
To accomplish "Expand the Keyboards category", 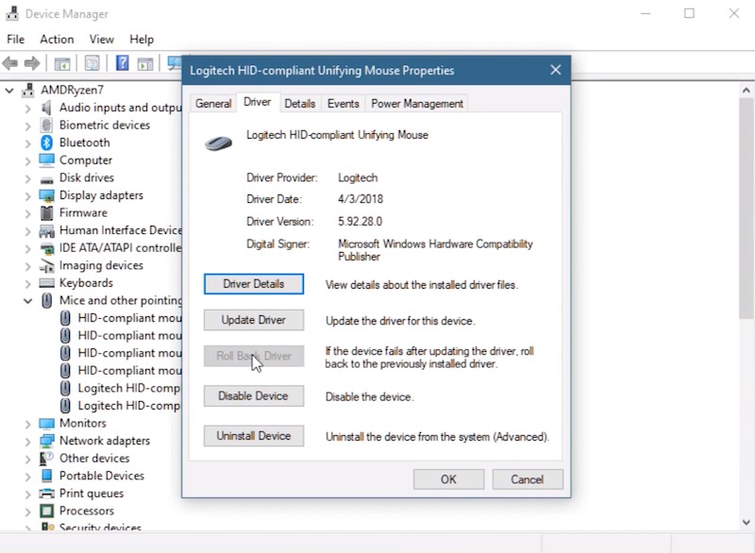I will tap(28, 283).
